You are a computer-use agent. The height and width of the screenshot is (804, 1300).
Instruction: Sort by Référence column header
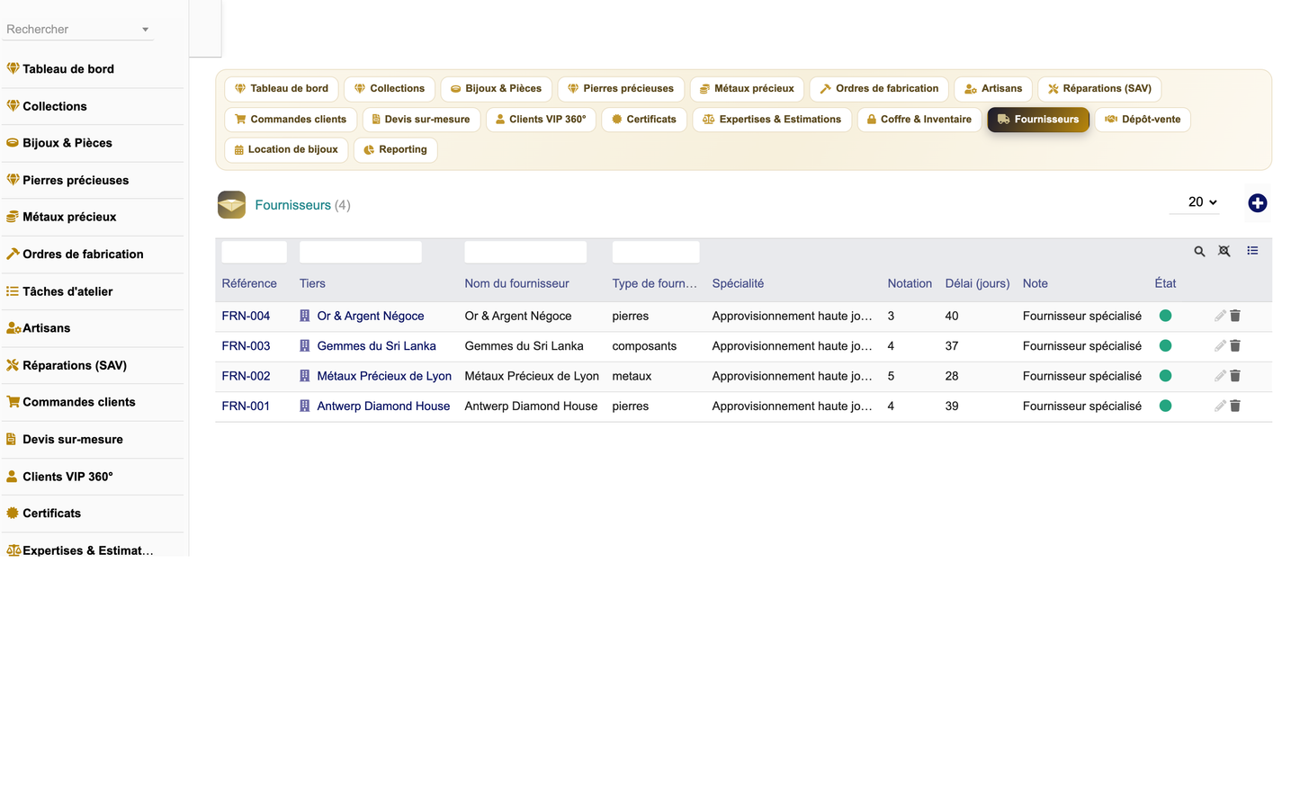click(x=249, y=283)
